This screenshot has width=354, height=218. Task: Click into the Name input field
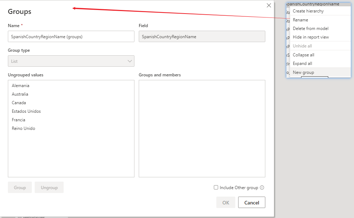(x=71, y=36)
